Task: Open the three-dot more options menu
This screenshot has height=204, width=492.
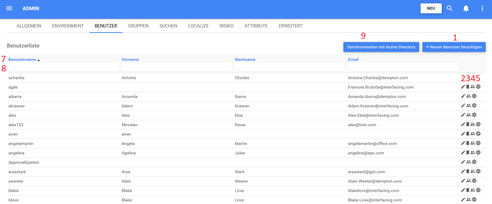Action: pos(482,8)
